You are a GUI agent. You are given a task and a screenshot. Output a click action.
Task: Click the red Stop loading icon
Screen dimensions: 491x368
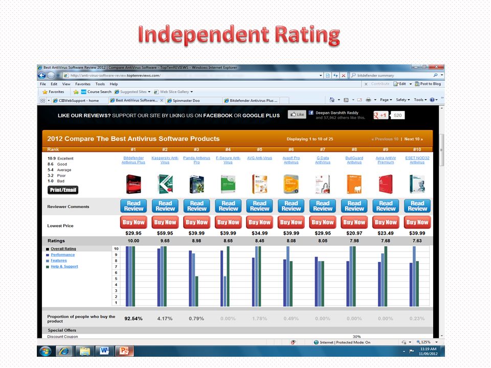344,76
